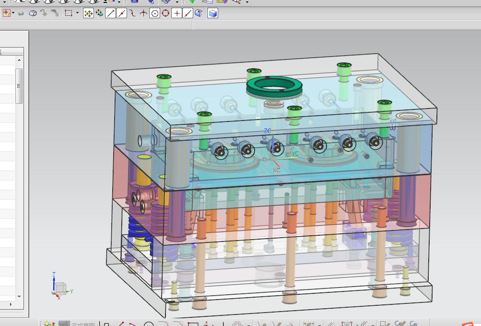Image resolution: width=481 pixels, height=326 pixels.
Task: Toggle the Enable Snap Points button
Action: coord(88,13)
